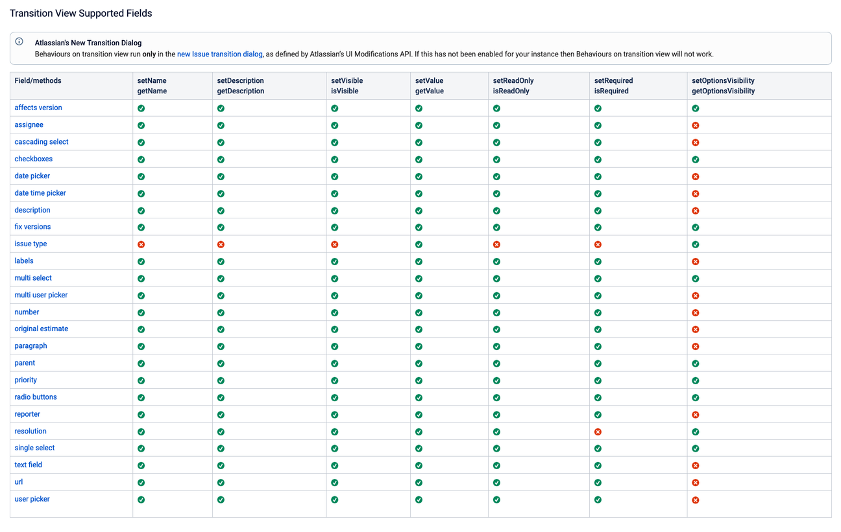The image size is (841, 532).
Task: Click the green check for issue type setOptionsVisibility
Action: [696, 244]
